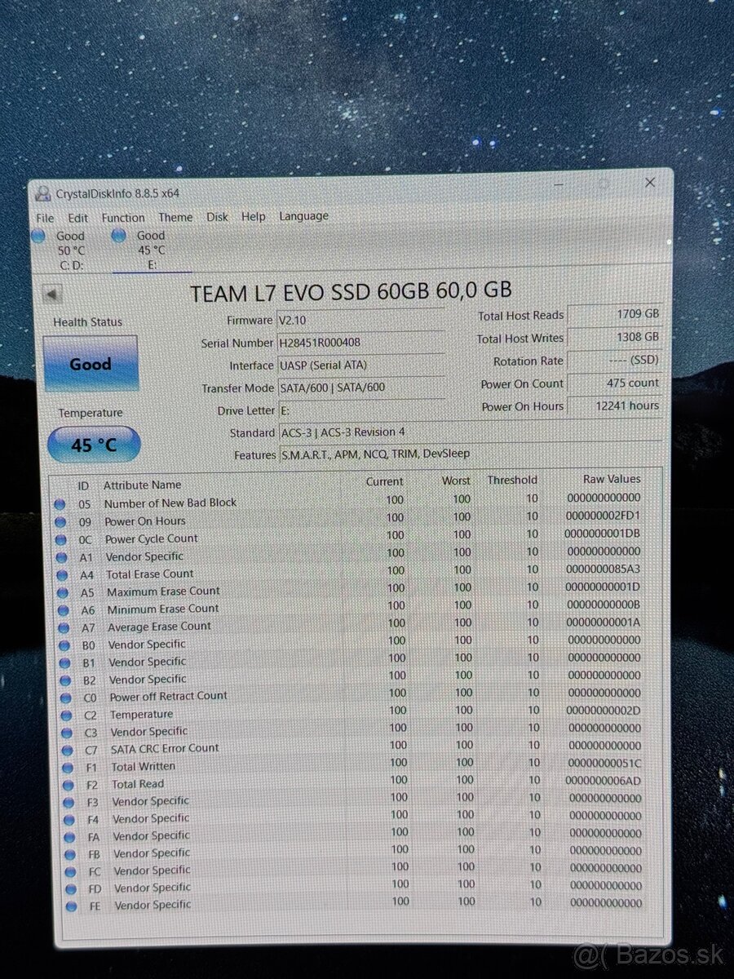
Task: Click raw value 0000000085A3
Action: 603,569
